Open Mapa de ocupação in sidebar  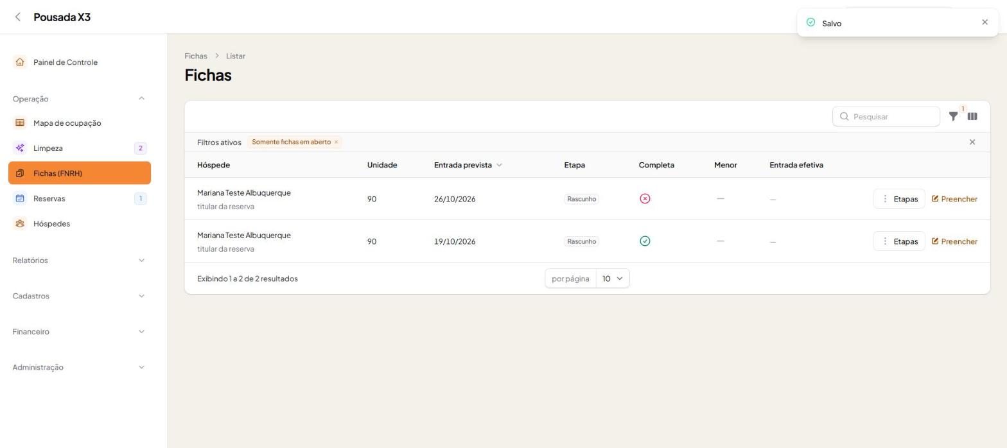coord(80,123)
